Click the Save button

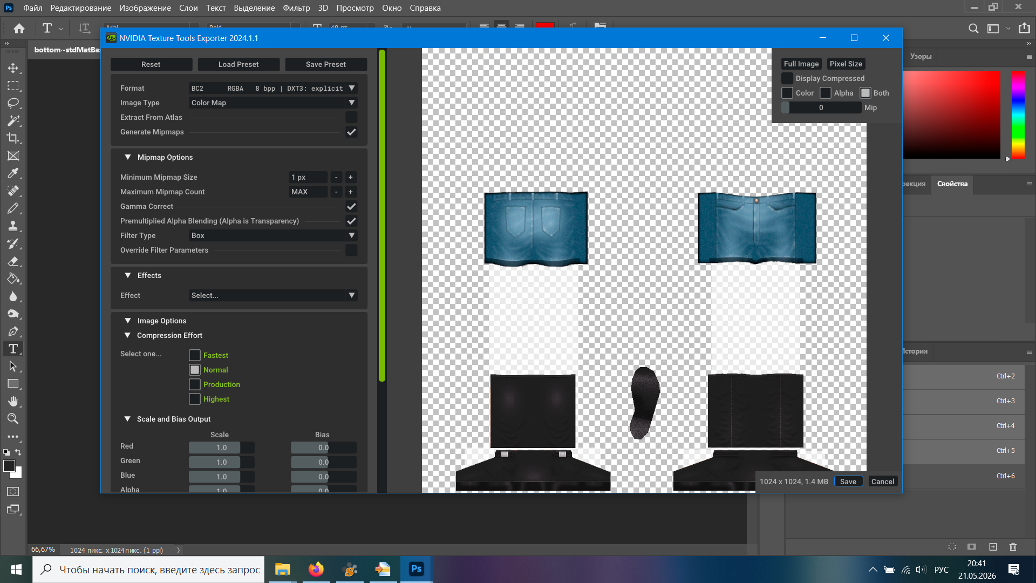[x=848, y=482]
